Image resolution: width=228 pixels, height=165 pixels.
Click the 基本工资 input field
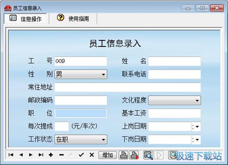[174, 113]
